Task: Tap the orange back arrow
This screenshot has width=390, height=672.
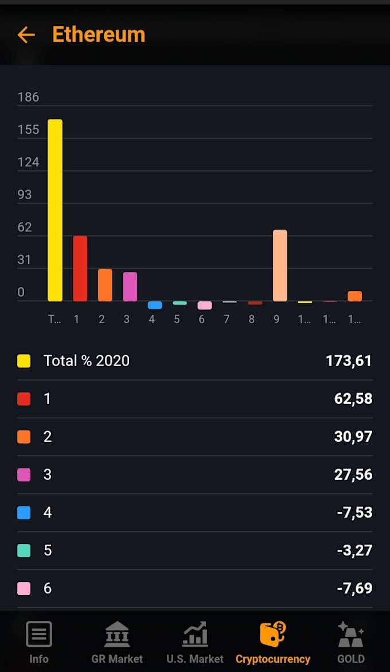Action: click(26, 35)
